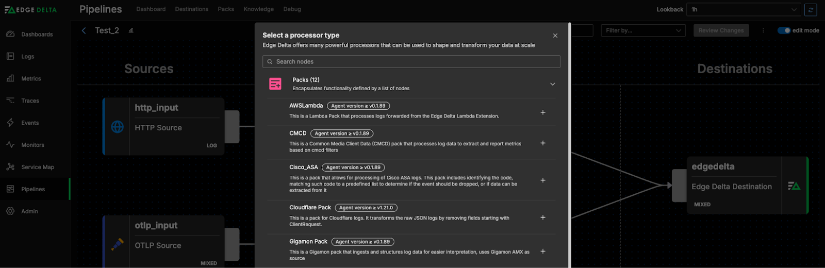
Task: Close the processor type dialog
Action: [x=555, y=36]
